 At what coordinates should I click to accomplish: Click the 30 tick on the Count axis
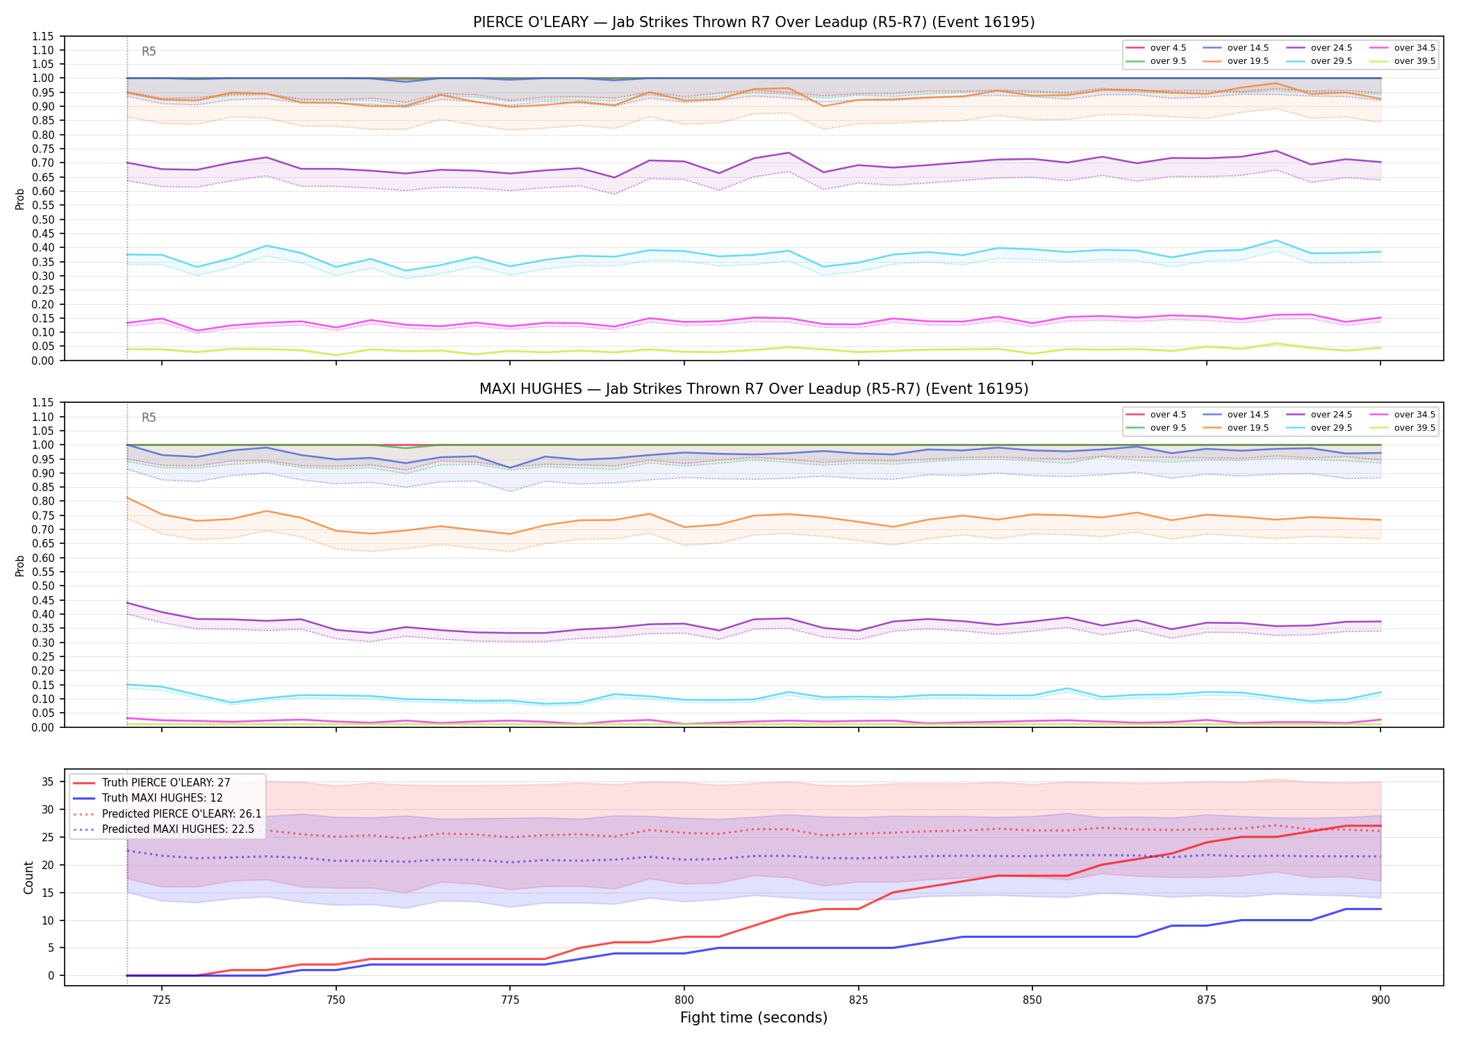point(48,809)
